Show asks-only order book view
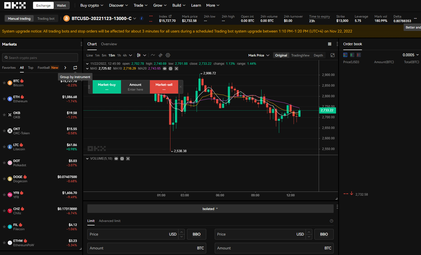 (x=359, y=55)
